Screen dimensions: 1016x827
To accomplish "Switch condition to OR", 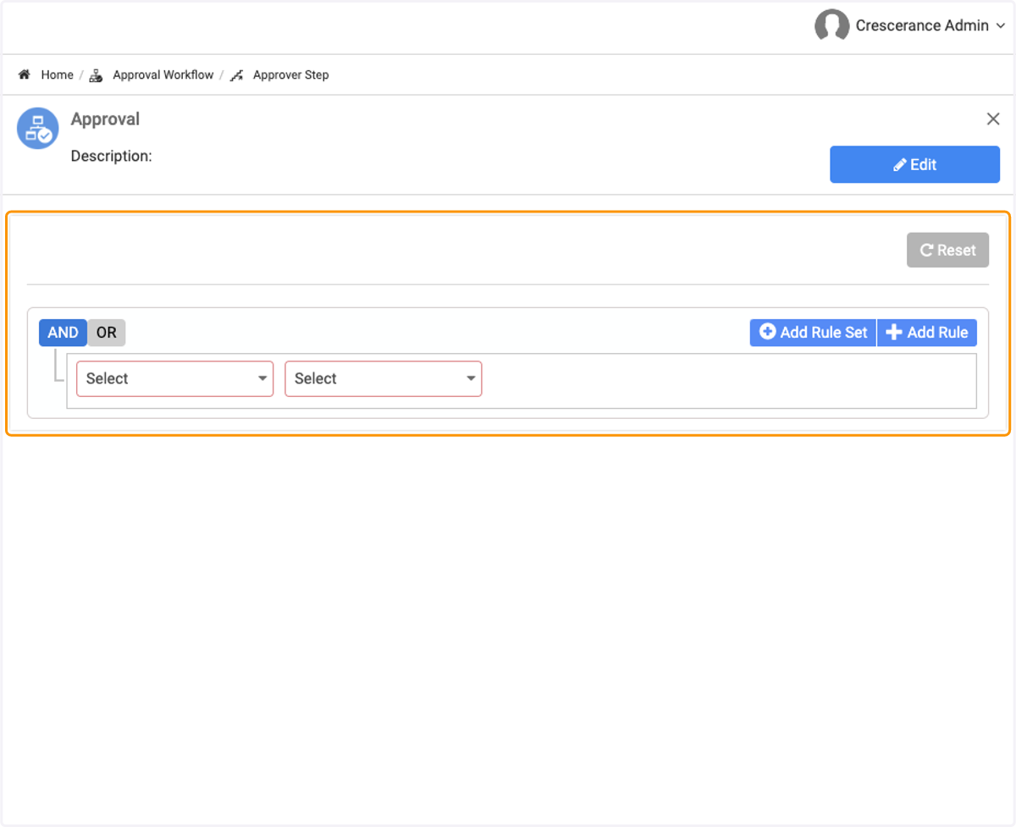I will pos(106,333).
